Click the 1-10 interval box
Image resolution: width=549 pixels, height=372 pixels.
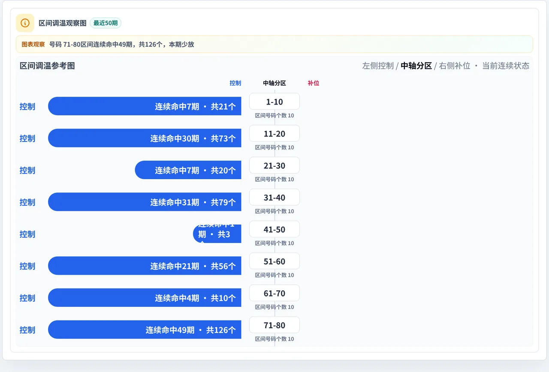pos(274,102)
